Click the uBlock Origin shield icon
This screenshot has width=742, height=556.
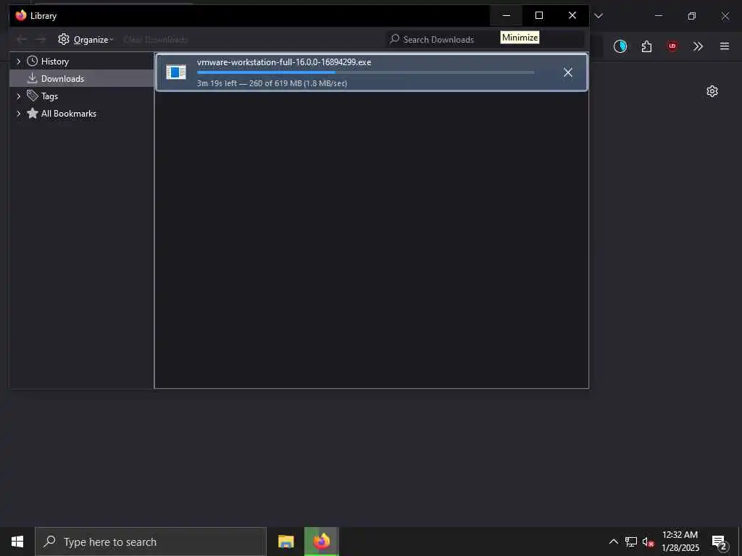pyautogui.click(x=672, y=46)
